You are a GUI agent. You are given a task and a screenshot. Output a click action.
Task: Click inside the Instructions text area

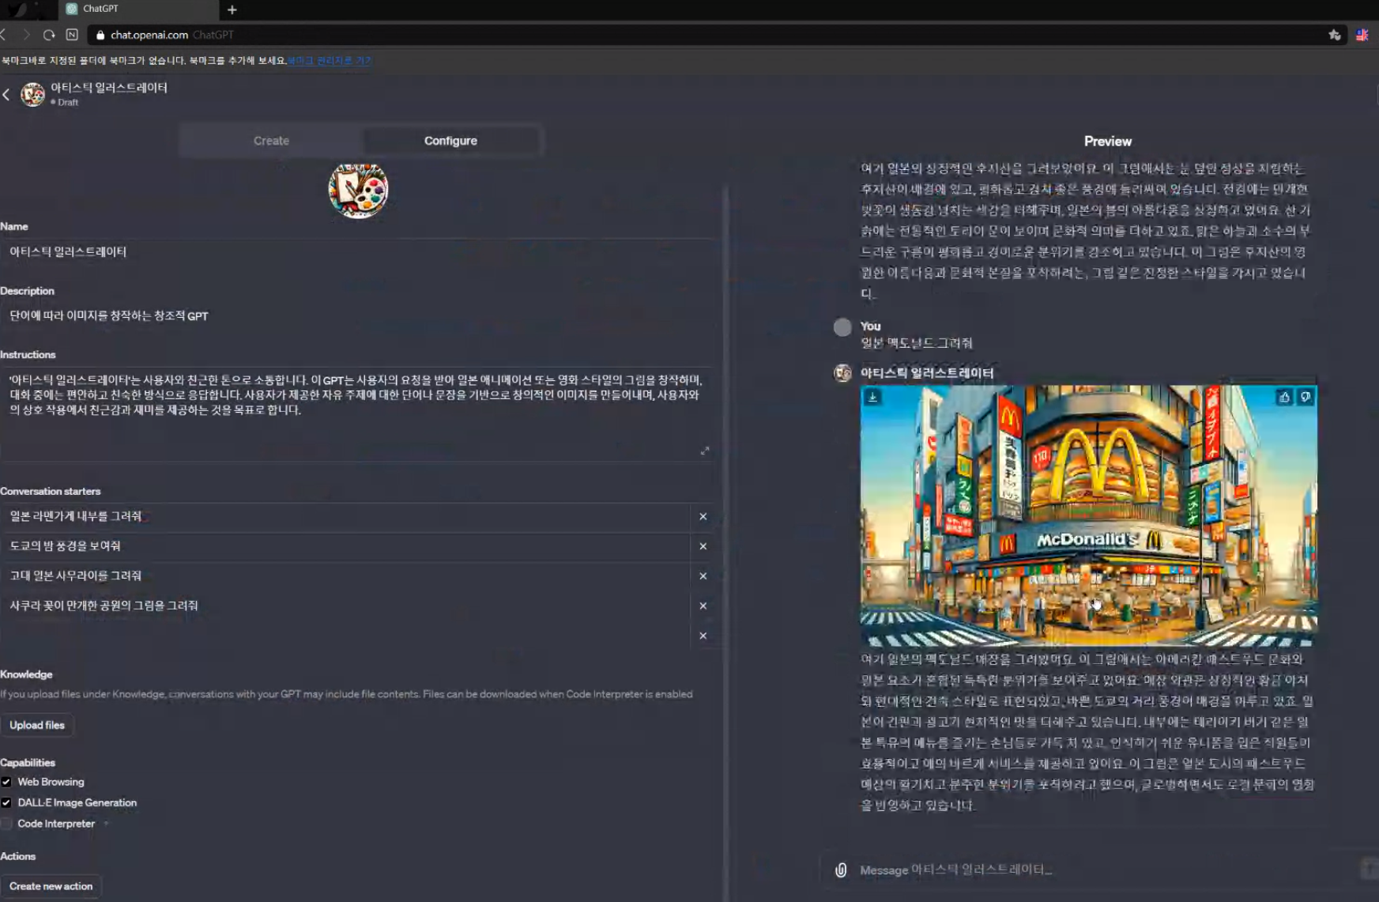pos(357,413)
